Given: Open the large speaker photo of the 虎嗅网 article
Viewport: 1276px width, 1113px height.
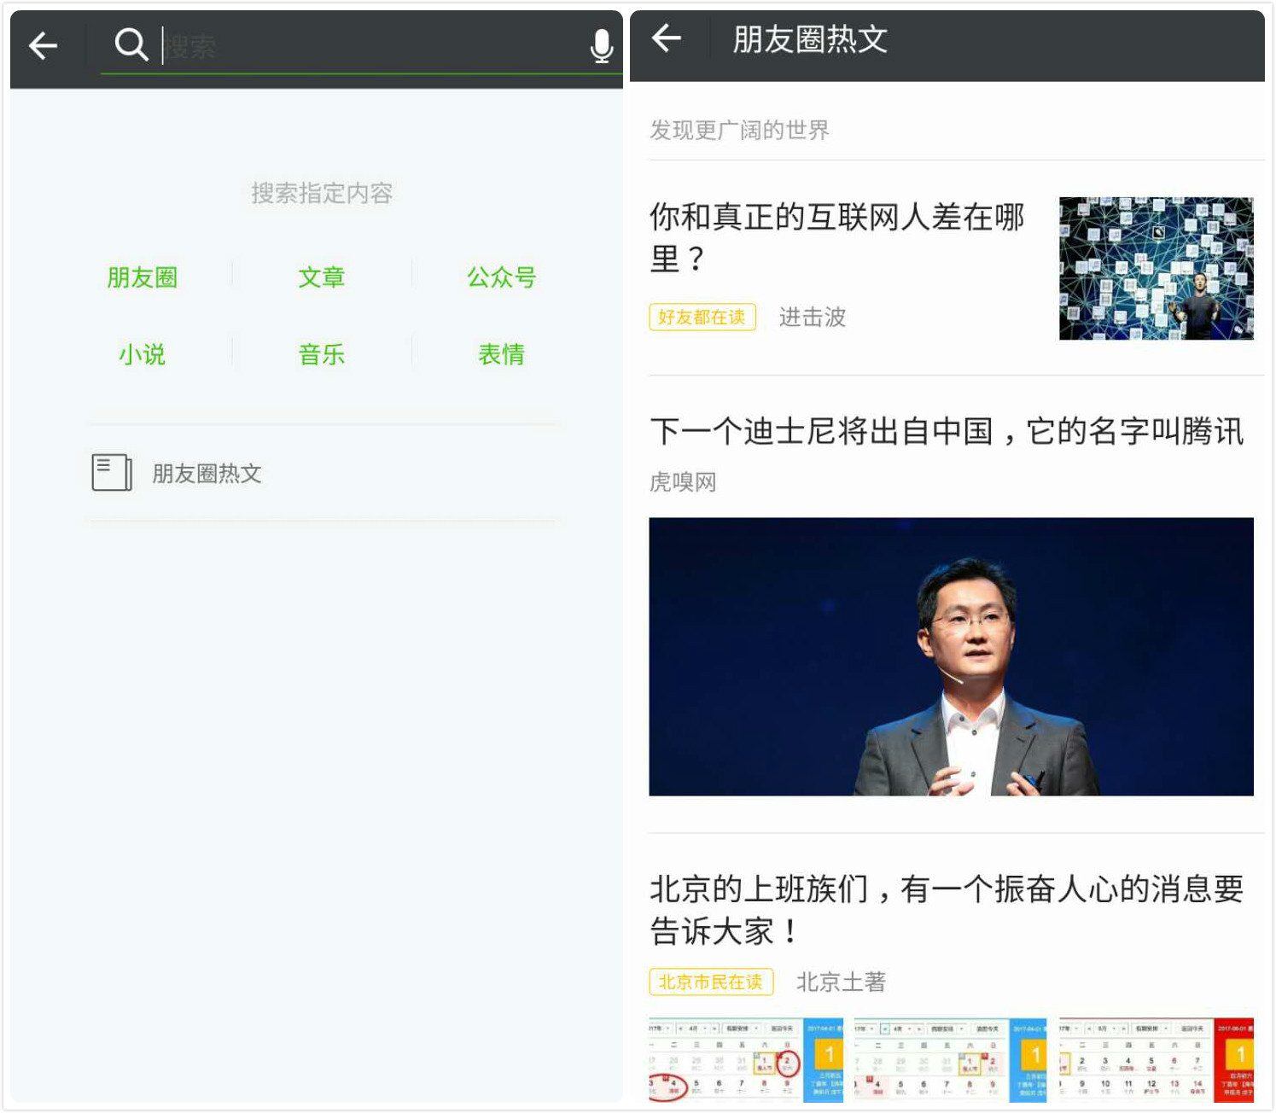Looking at the screenshot, I should (x=951, y=656).
